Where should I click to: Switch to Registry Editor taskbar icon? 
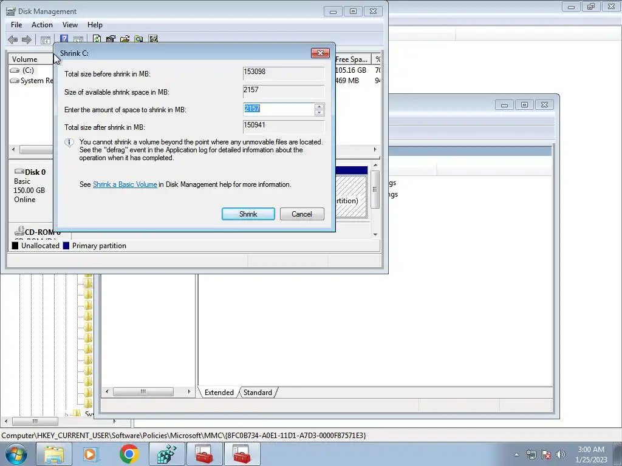point(166,454)
